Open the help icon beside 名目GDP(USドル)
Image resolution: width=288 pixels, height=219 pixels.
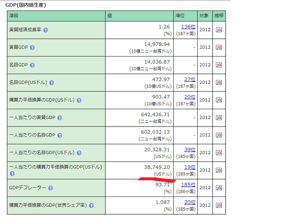(x=52, y=83)
